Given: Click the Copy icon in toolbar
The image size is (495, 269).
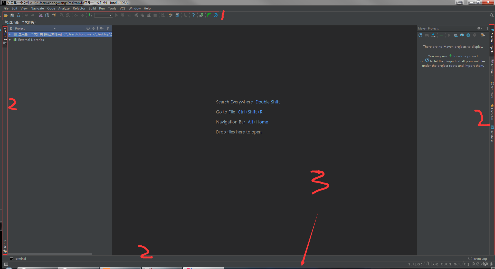Looking at the screenshot, I should [x=47, y=15].
